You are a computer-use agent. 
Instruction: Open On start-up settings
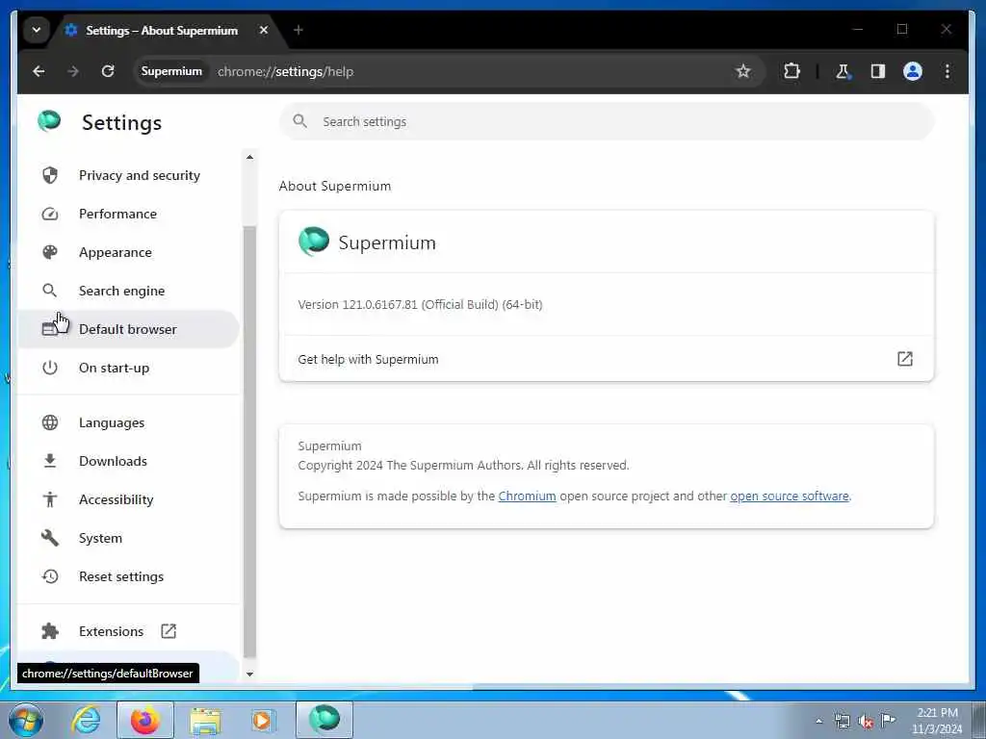128,369
